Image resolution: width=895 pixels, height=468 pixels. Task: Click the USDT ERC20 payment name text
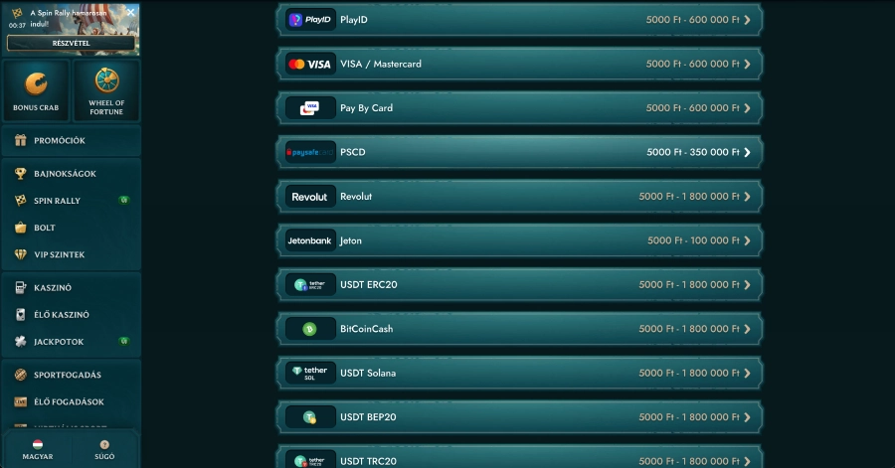tap(369, 284)
